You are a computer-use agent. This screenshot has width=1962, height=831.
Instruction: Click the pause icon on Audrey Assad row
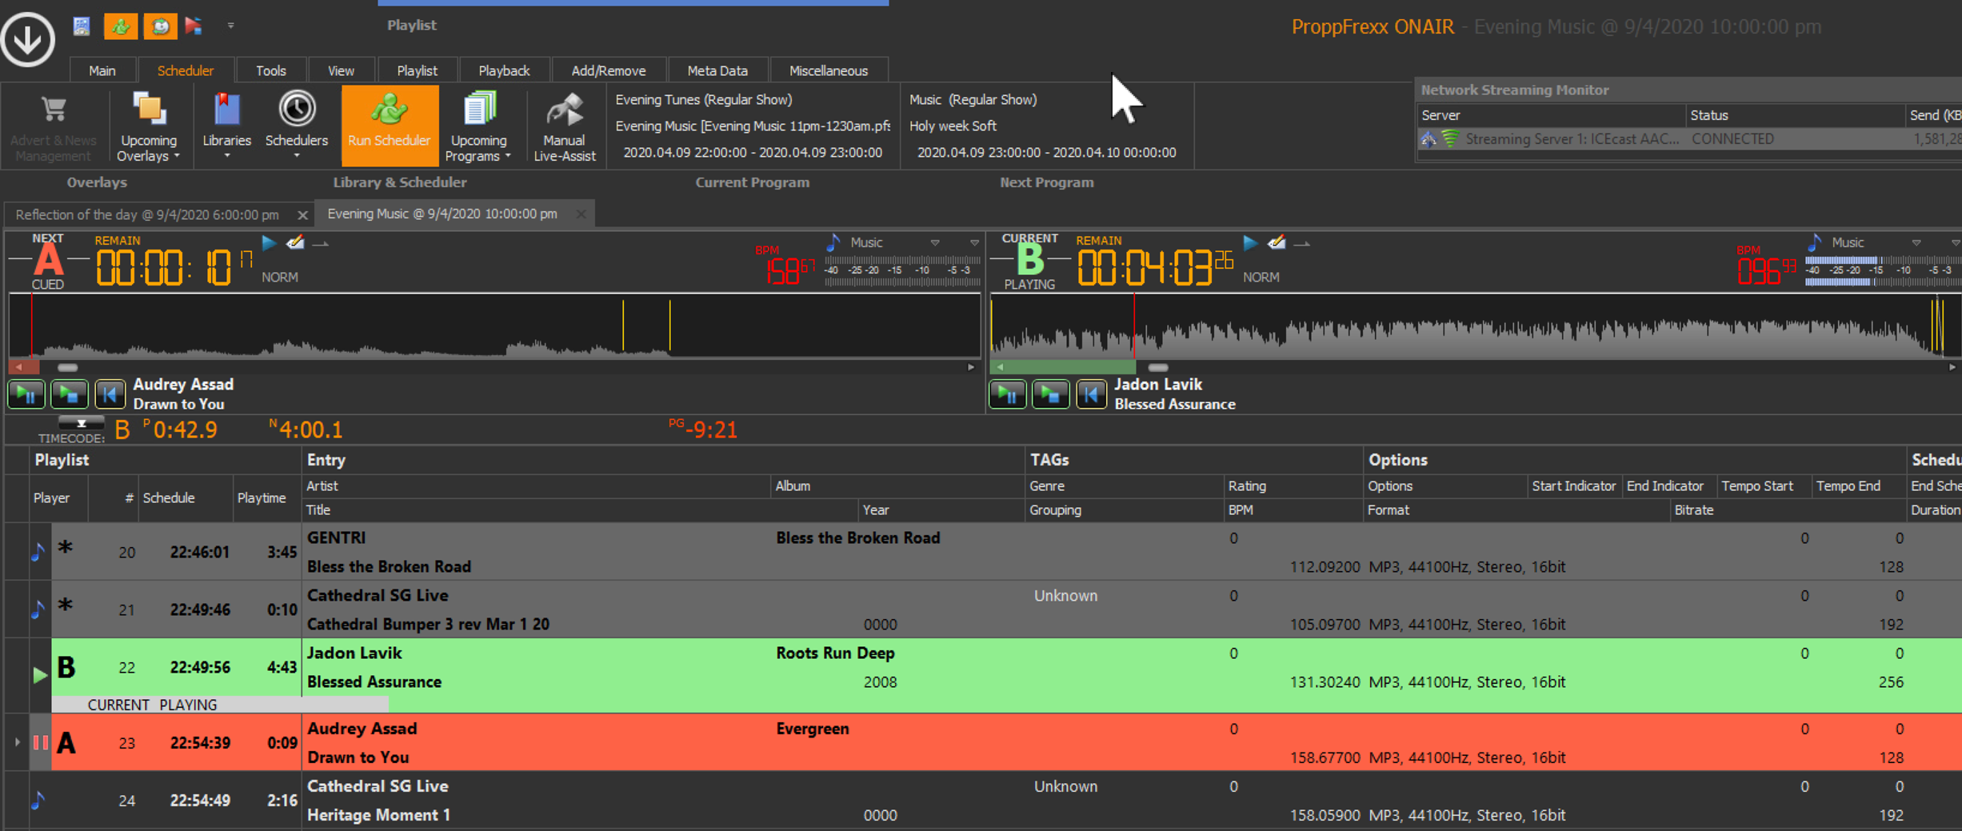click(40, 742)
